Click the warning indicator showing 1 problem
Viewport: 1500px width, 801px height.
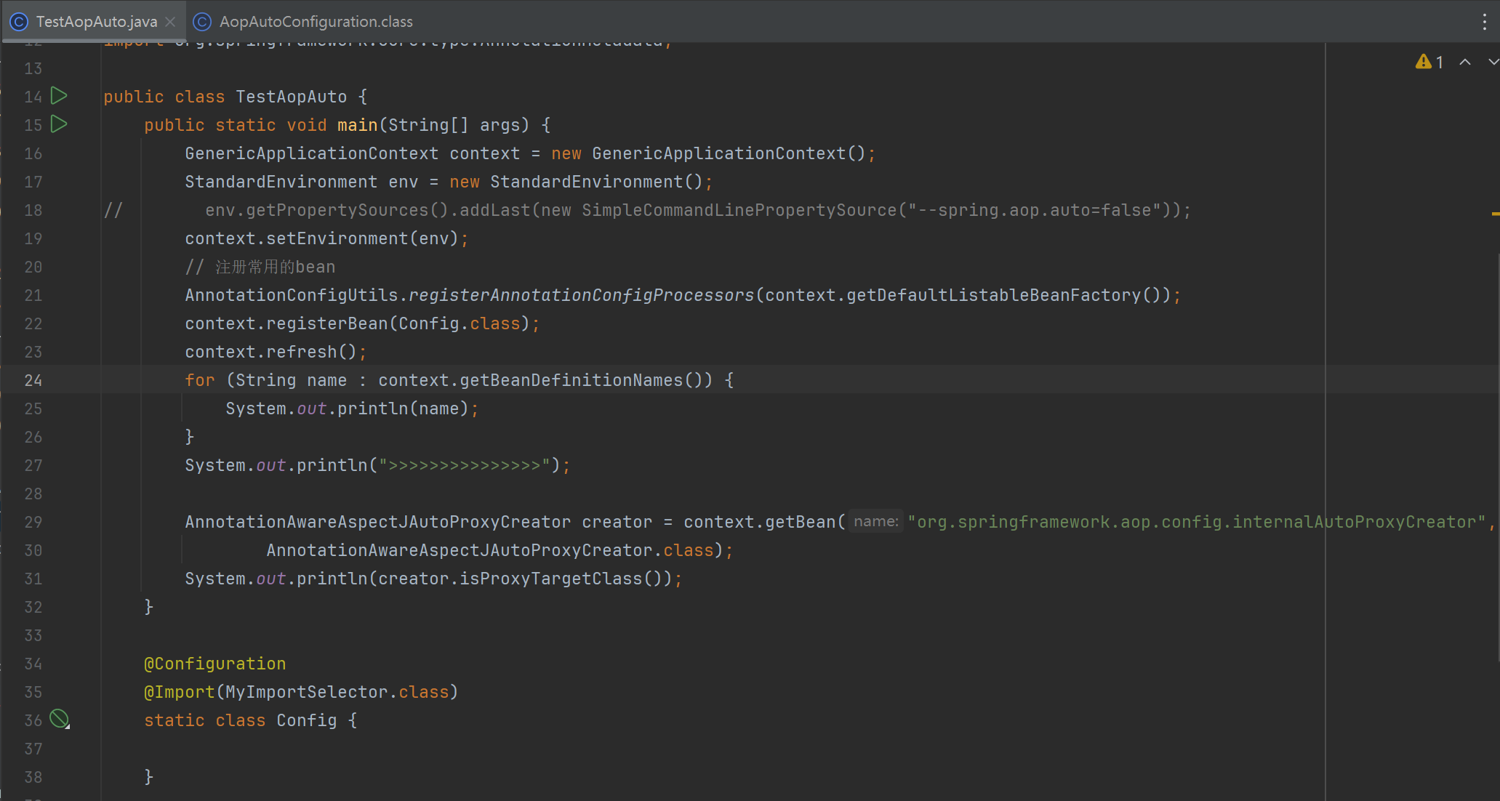point(1429,63)
